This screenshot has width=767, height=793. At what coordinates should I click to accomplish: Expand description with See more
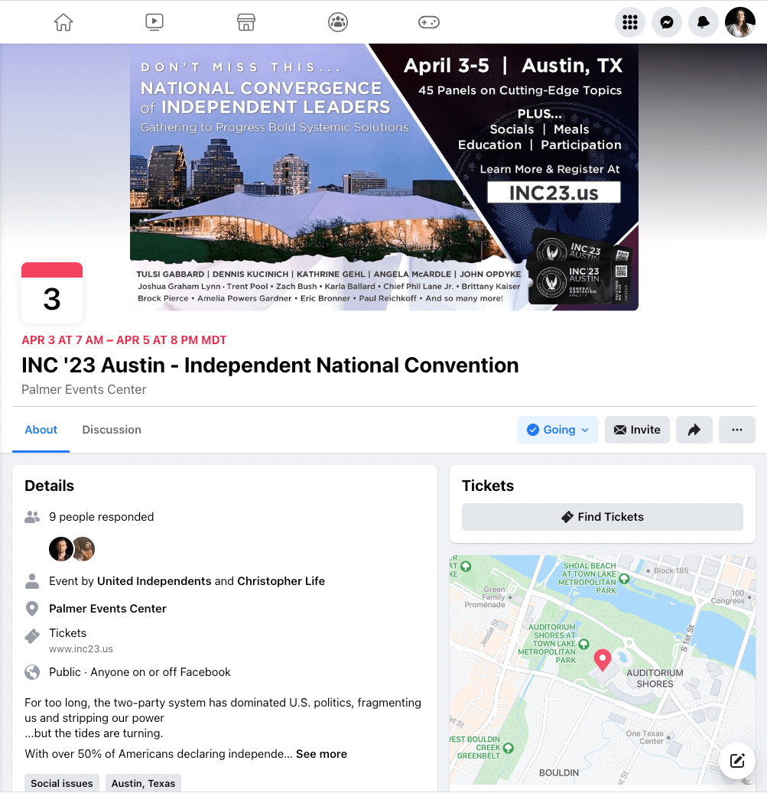pyautogui.click(x=321, y=754)
